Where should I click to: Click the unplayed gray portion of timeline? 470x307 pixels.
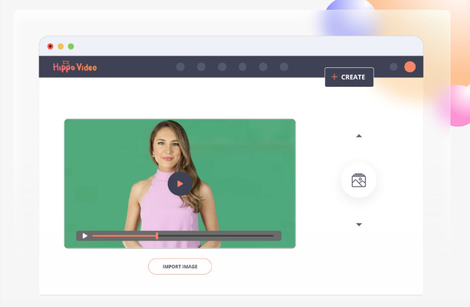(x=217, y=236)
